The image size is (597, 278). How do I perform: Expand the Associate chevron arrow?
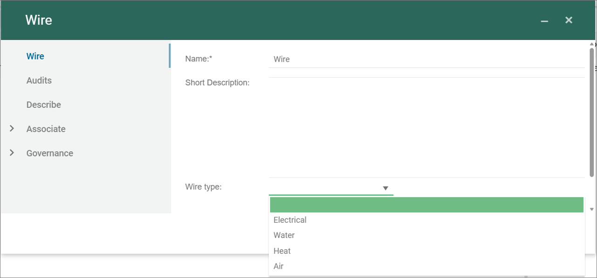[12, 129]
